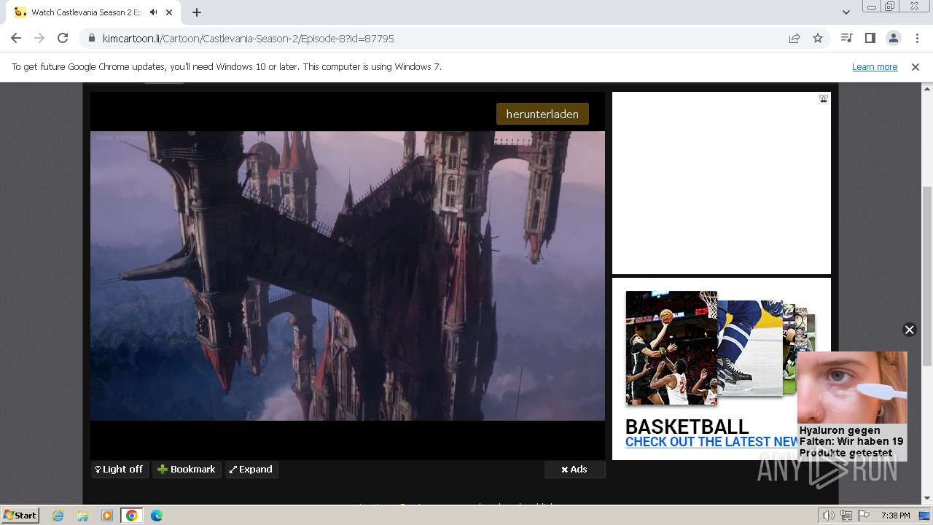Open the Chrome three-dot menu
The image size is (933, 525).
[917, 38]
